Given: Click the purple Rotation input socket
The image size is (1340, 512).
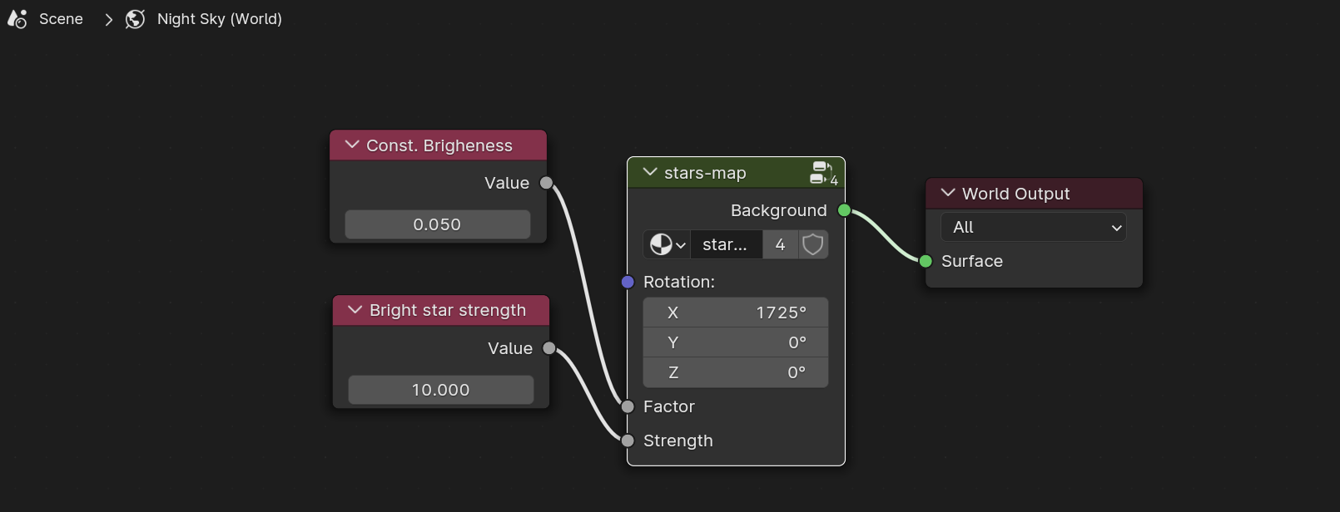Looking at the screenshot, I should (x=628, y=282).
